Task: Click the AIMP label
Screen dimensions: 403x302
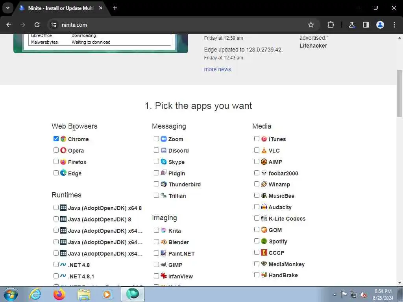Action: [x=275, y=162]
